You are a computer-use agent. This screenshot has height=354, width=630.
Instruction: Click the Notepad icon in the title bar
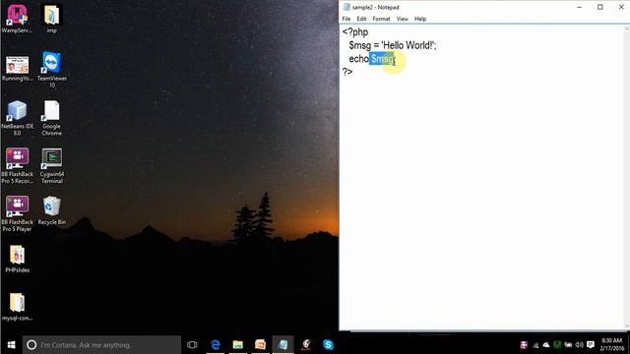[346, 7]
